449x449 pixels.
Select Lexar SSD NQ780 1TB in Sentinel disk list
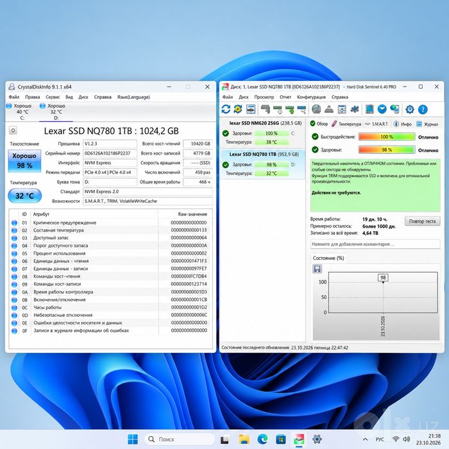[x=262, y=164]
